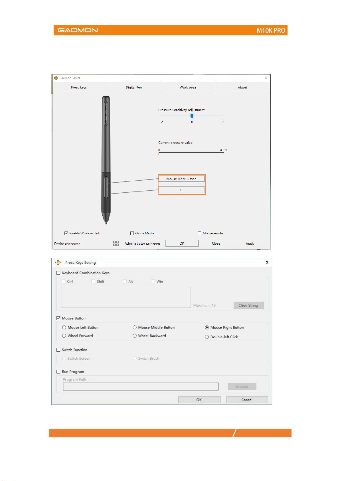This screenshot has width=340, height=481.
Task: Select the Mouse Right Button radio option
Action: [207, 327]
